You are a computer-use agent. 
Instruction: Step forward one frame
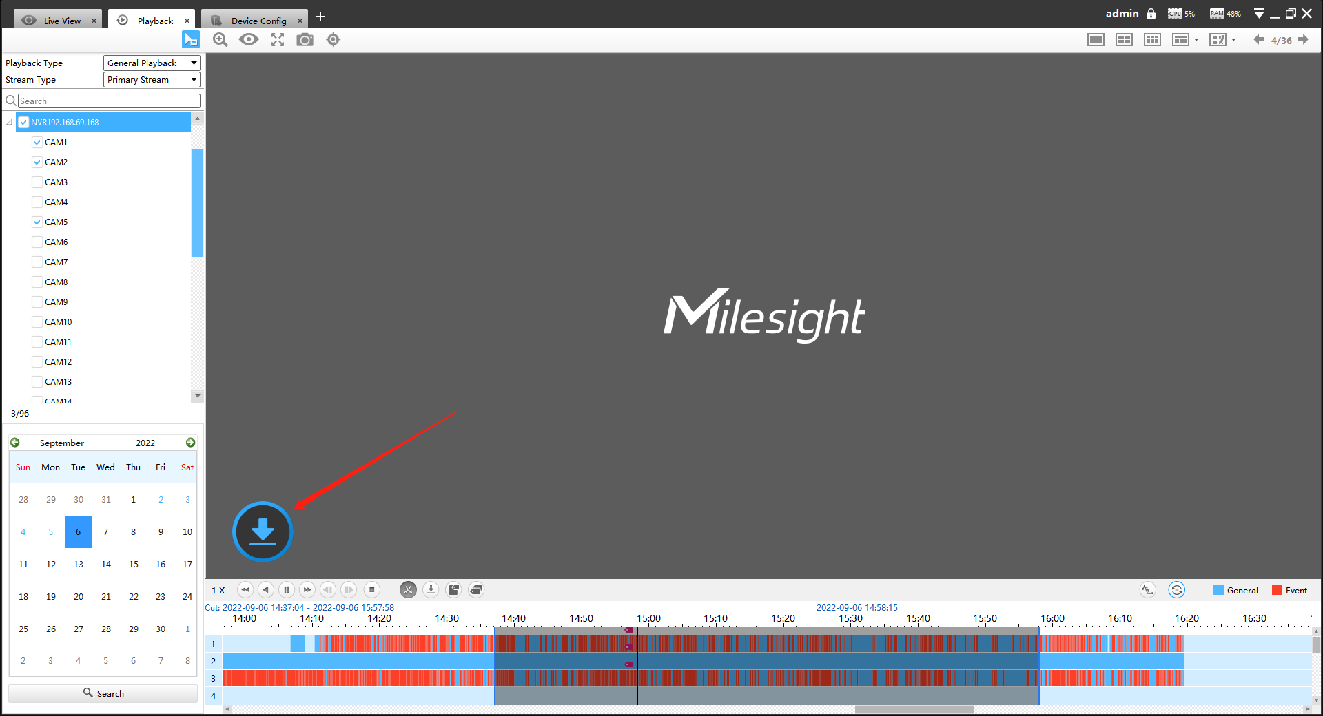tap(349, 589)
